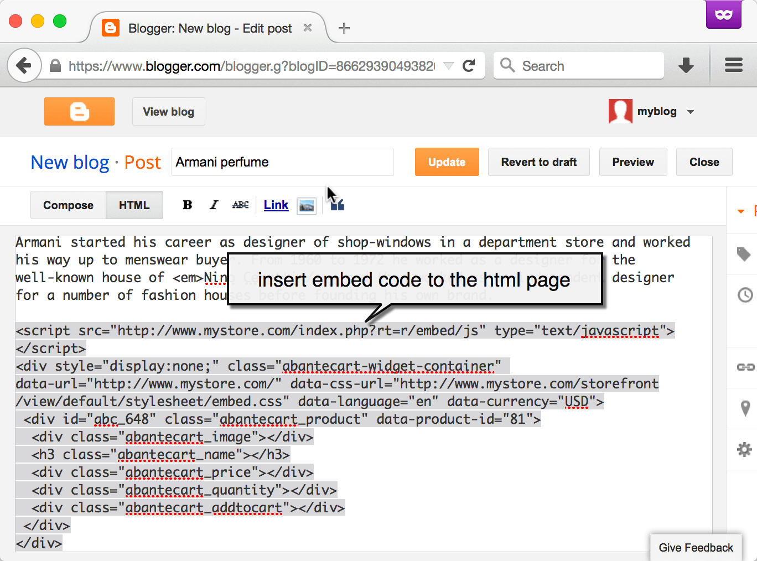Screen dimensions: 757x561
Task: Open a new browser tab with plus
Action: coord(344,28)
